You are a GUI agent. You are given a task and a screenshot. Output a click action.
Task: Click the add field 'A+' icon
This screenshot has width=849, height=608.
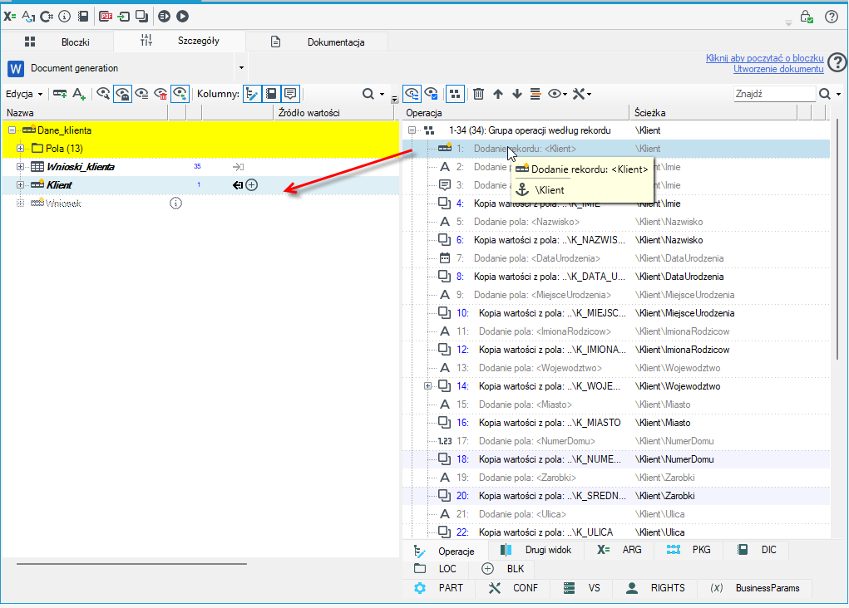click(79, 94)
